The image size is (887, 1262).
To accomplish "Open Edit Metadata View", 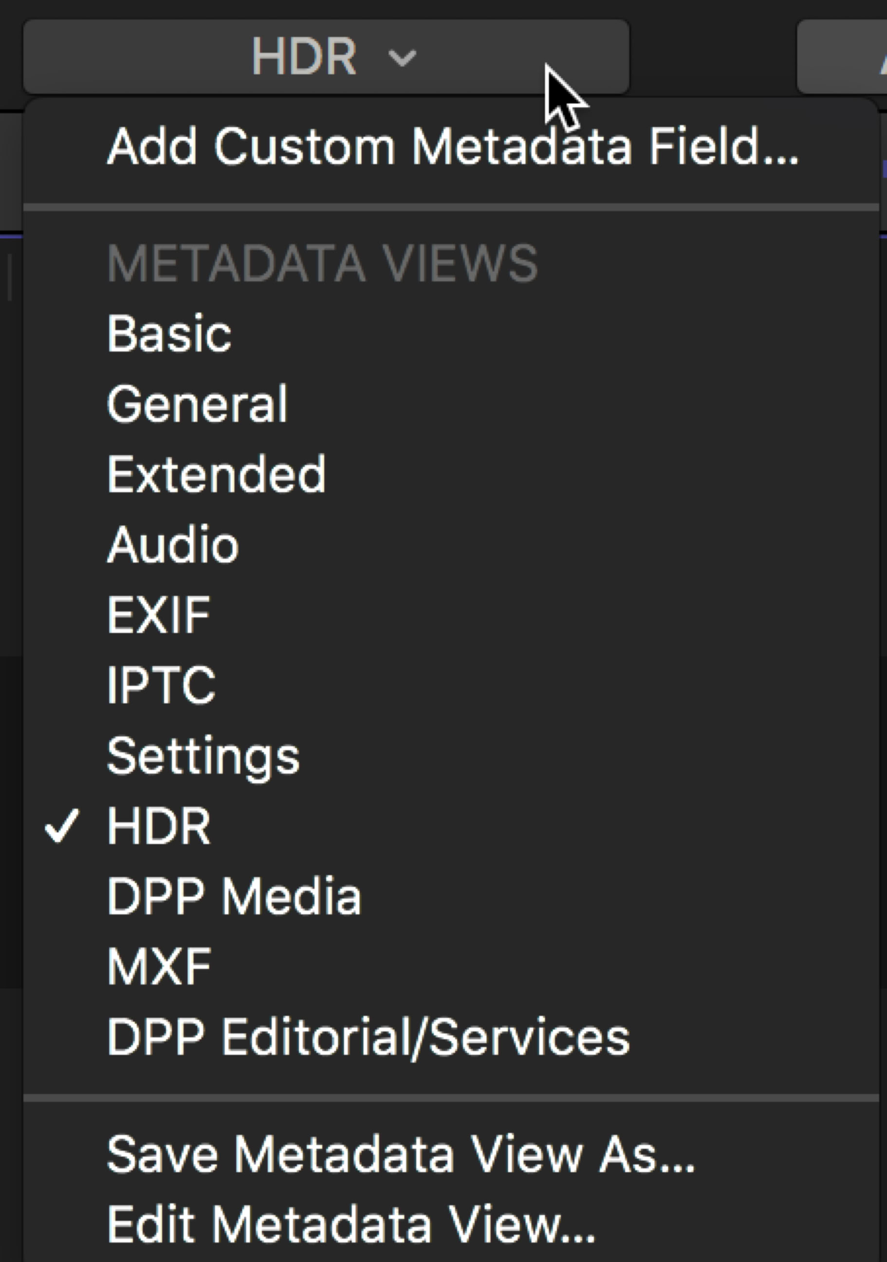I will (351, 1224).
